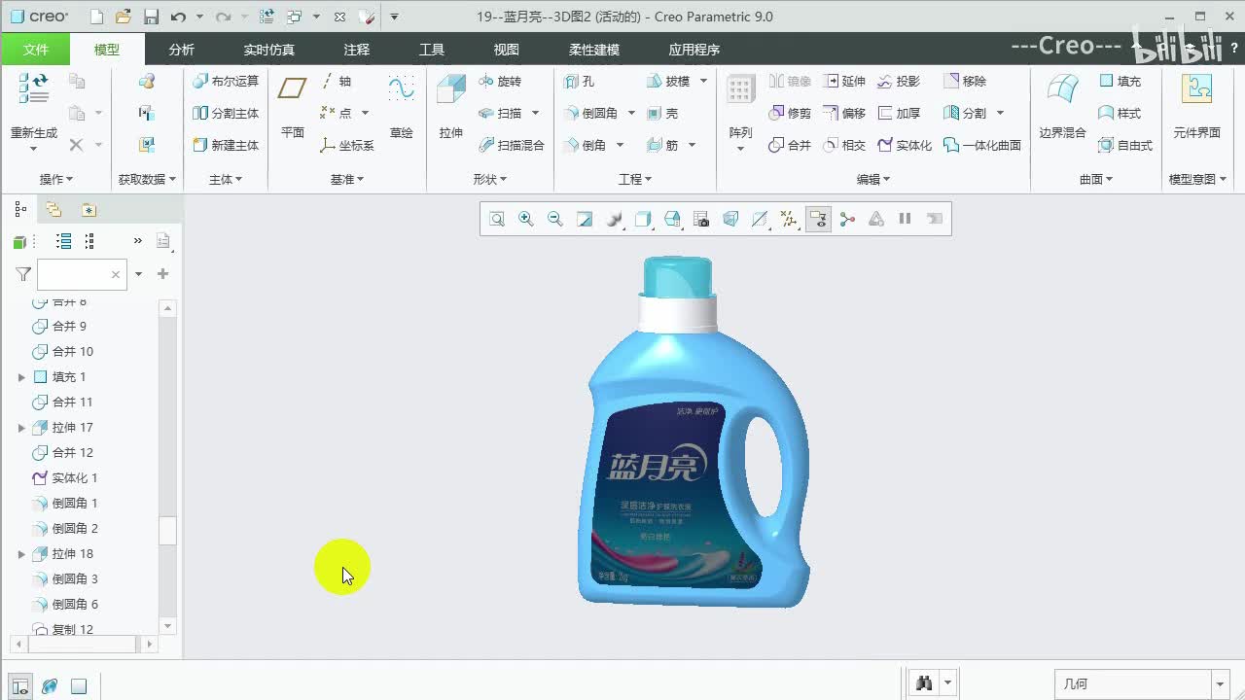Open the 操作 group dropdown
The image size is (1245, 700).
(x=56, y=179)
